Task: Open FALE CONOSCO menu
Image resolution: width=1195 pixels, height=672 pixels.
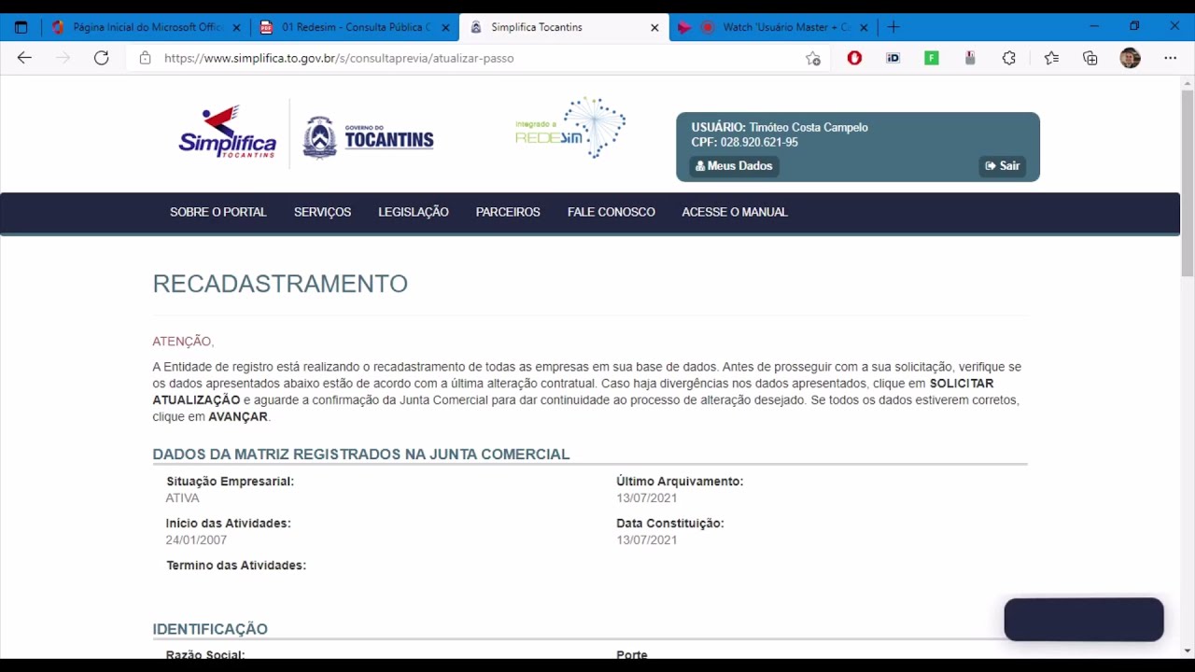Action: coord(612,212)
